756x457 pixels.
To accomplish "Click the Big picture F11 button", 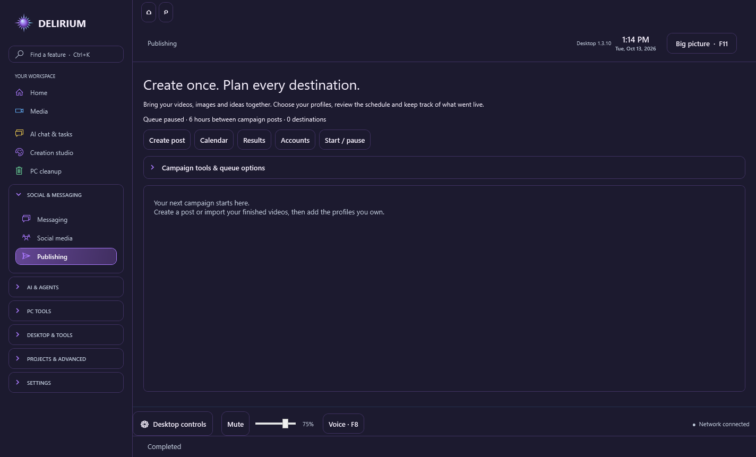I will click(701, 44).
